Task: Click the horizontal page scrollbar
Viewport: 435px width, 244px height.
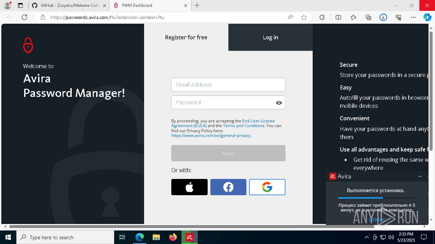Action: pos(192,226)
